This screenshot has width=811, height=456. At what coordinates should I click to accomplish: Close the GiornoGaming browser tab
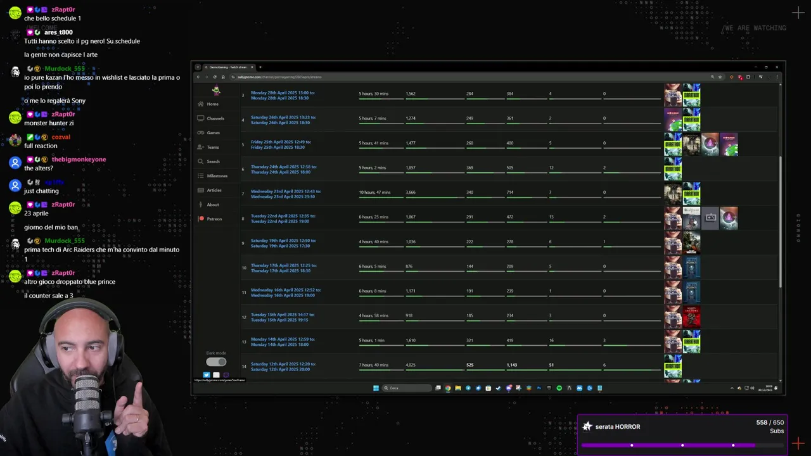coord(252,67)
